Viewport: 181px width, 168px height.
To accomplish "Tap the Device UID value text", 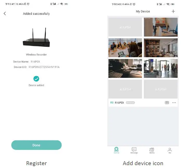I will tap(44, 67).
